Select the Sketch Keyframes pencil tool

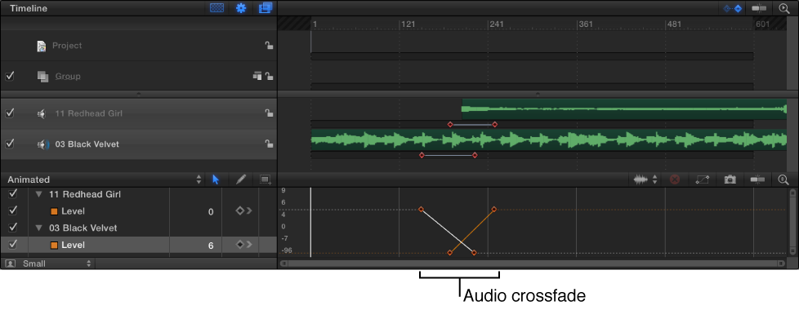(241, 179)
